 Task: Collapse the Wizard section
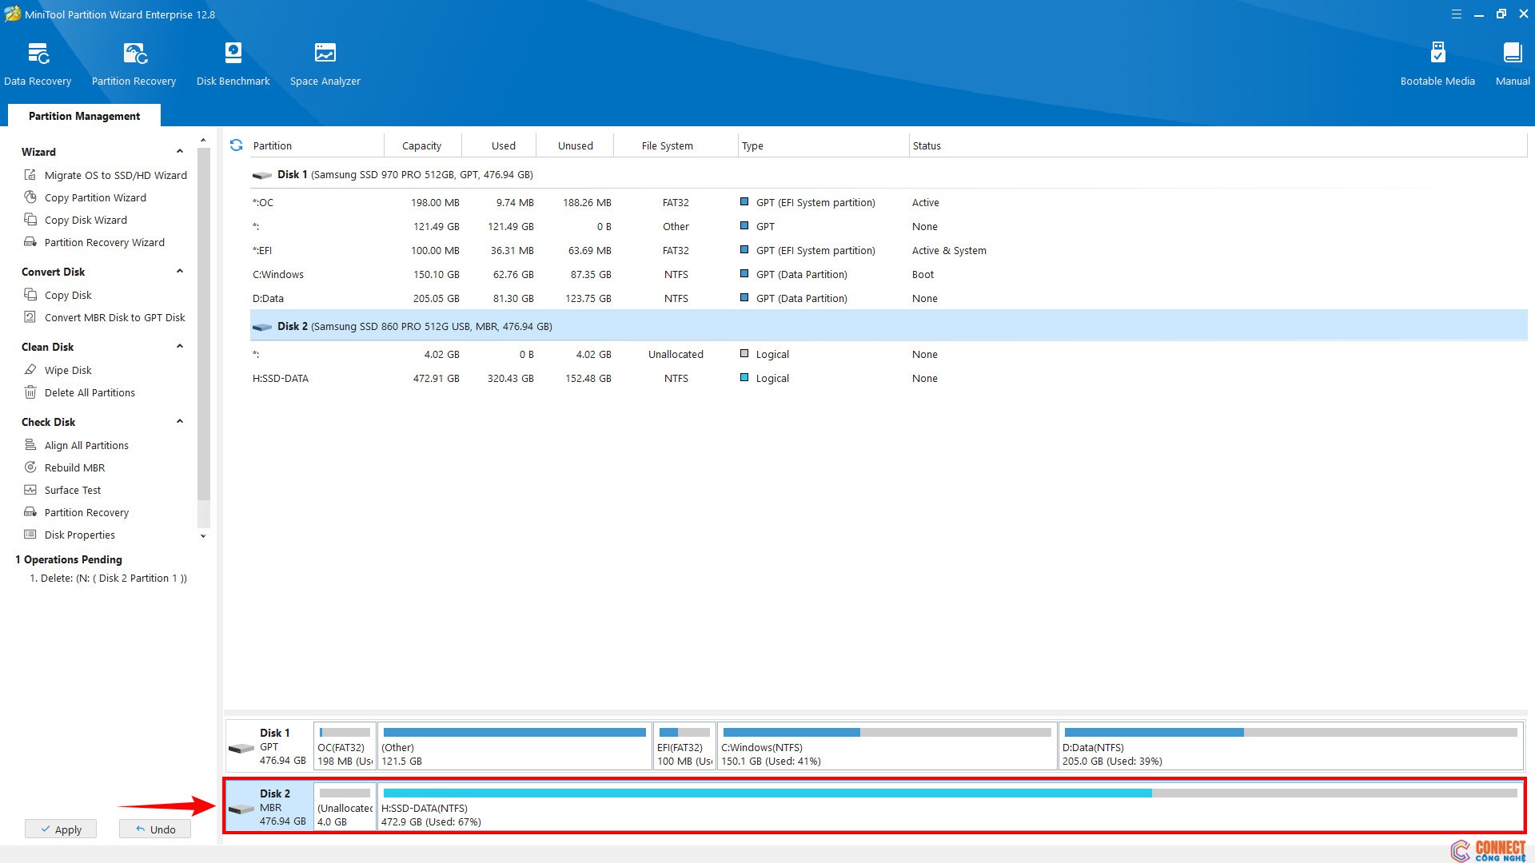click(180, 152)
